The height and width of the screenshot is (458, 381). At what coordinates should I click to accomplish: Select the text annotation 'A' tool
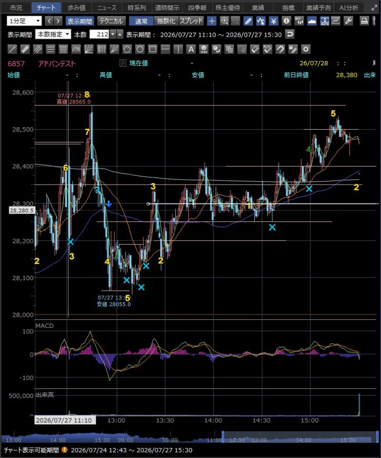tap(191, 49)
